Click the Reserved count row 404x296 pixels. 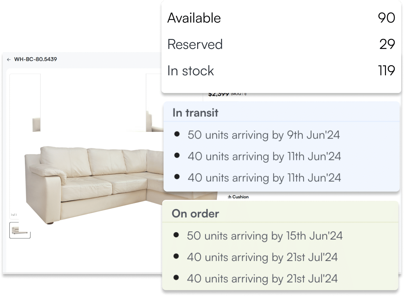[281, 44]
